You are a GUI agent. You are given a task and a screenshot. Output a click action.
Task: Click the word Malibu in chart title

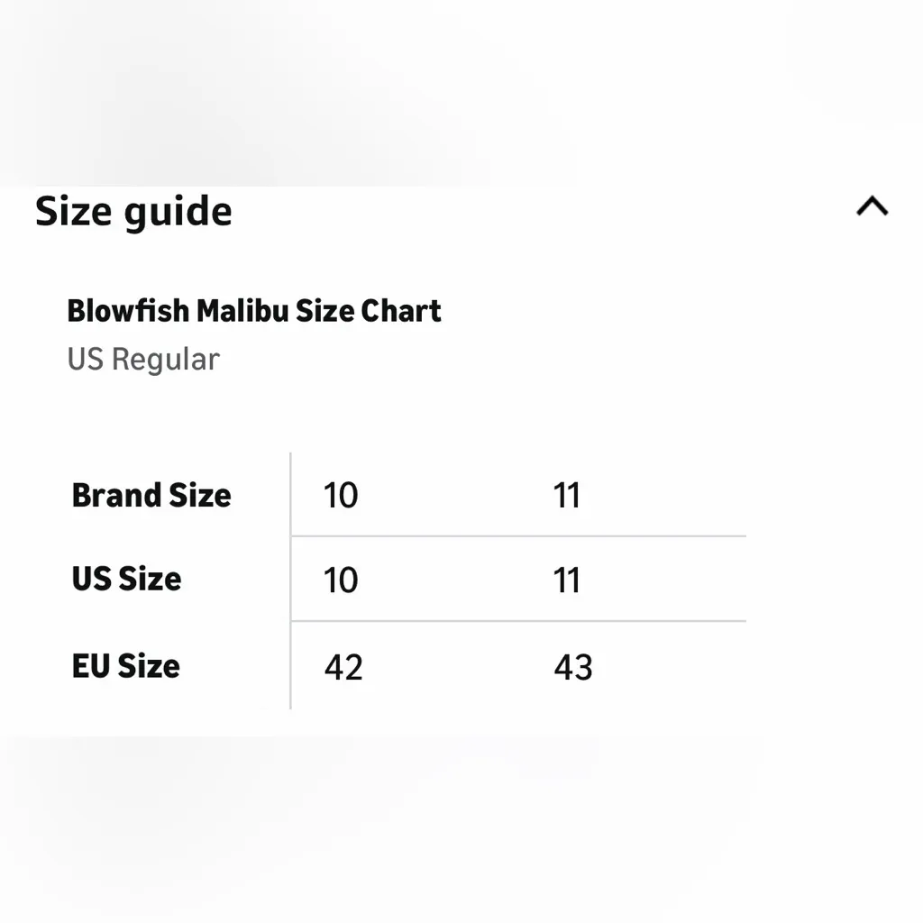tap(242, 311)
